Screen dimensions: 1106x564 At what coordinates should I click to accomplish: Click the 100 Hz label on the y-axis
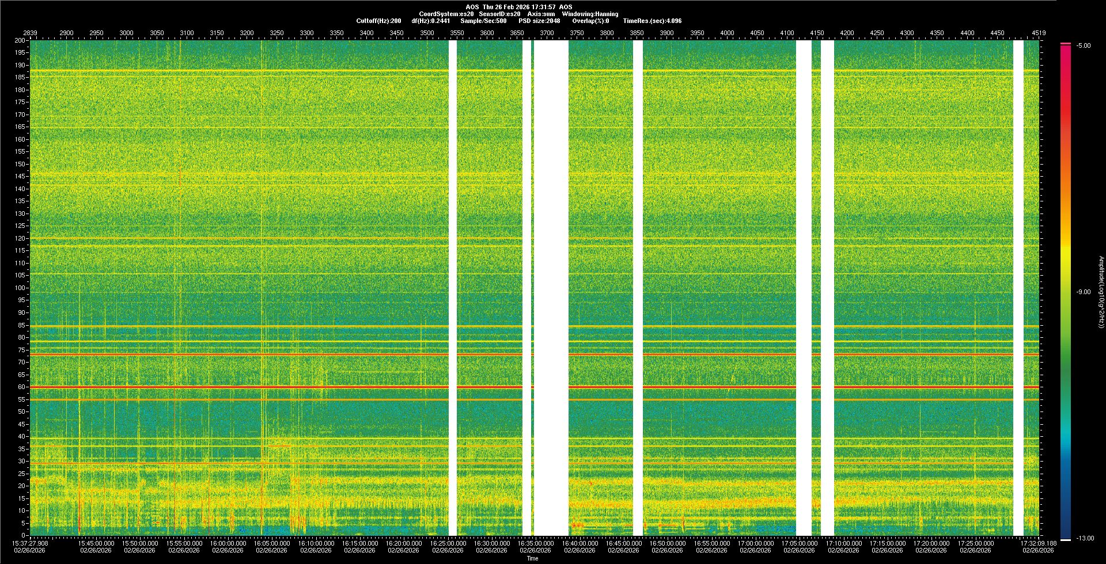click(20, 288)
